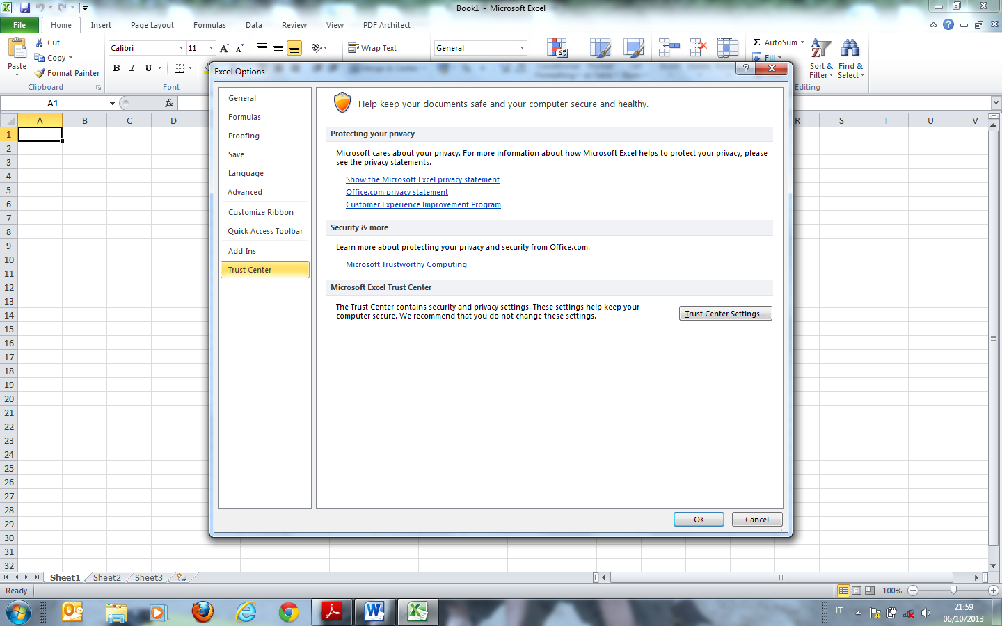This screenshot has width=1002, height=626.
Task: Open the Page Layout ribbon tab
Action: [x=152, y=25]
